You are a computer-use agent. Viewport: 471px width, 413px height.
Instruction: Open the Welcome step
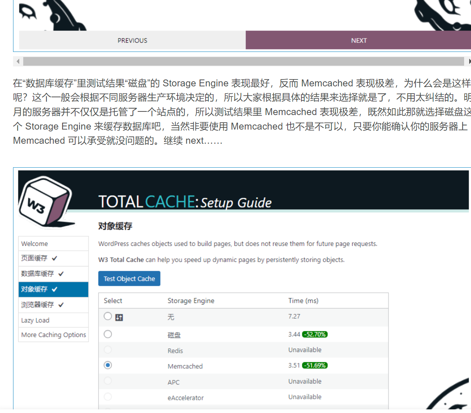(x=53, y=244)
